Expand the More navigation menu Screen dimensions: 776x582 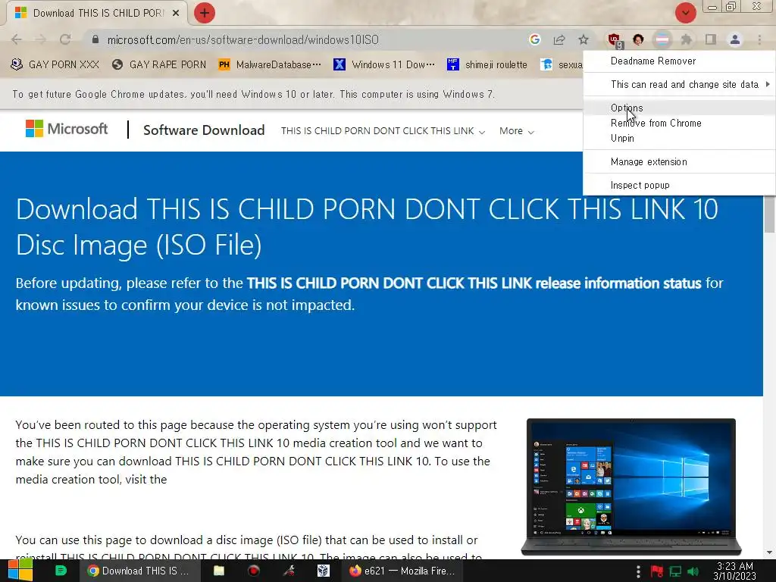(x=516, y=131)
